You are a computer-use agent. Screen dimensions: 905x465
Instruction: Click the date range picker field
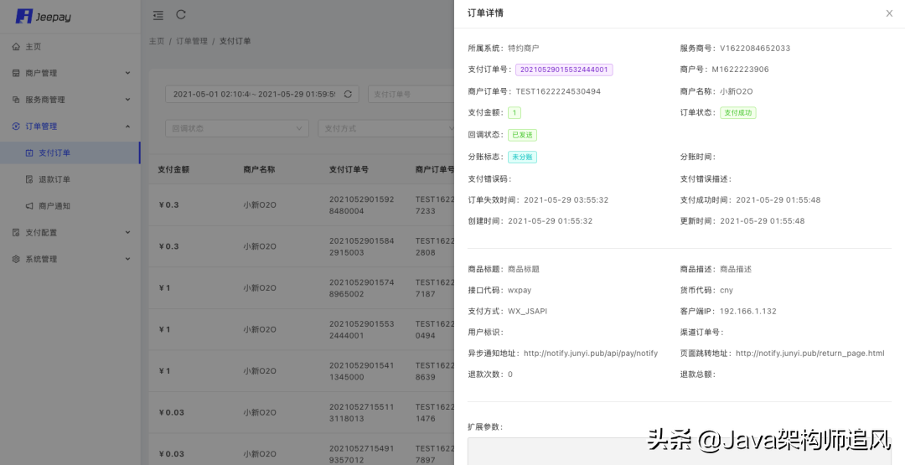(262, 94)
